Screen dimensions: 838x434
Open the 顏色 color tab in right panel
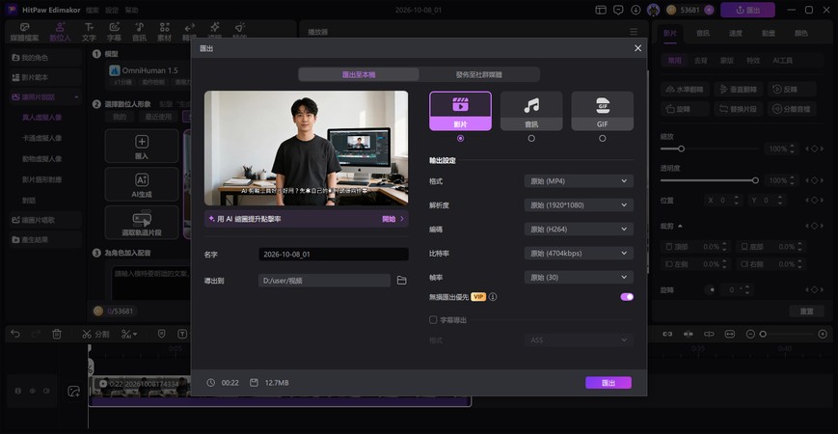tap(801, 33)
